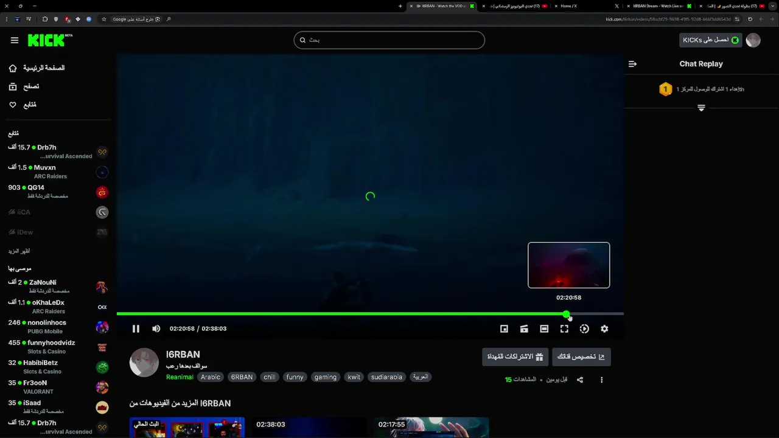Open the hamburger sidebar menu
779x438 pixels.
point(15,40)
